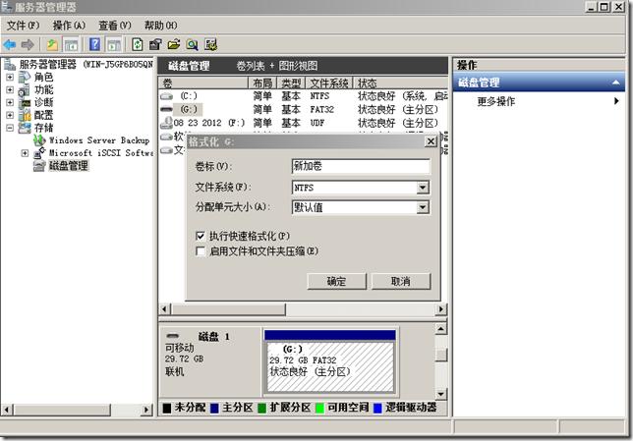Enable the 启用文件和文件夹压缩 checkbox

click(x=201, y=251)
